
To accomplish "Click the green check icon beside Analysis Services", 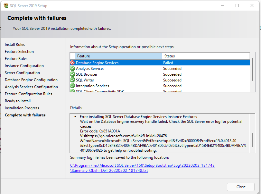I will (x=72, y=69).
